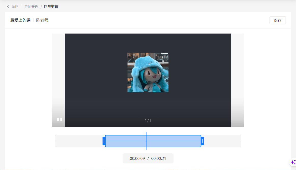Viewport: 296px width, 170px height.
Task: Open the sparkle AI assistant icon
Action: pos(293,162)
